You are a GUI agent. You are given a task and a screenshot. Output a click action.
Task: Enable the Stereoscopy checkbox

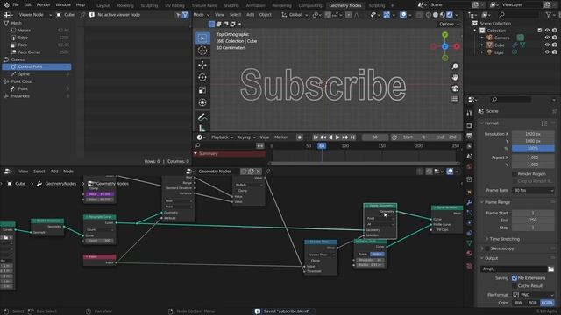[487, 248]
